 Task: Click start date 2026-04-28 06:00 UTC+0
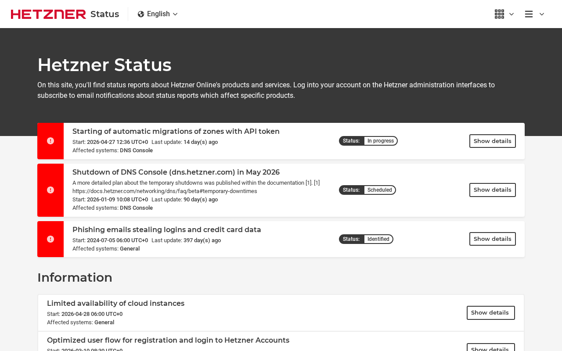point(92,314)
